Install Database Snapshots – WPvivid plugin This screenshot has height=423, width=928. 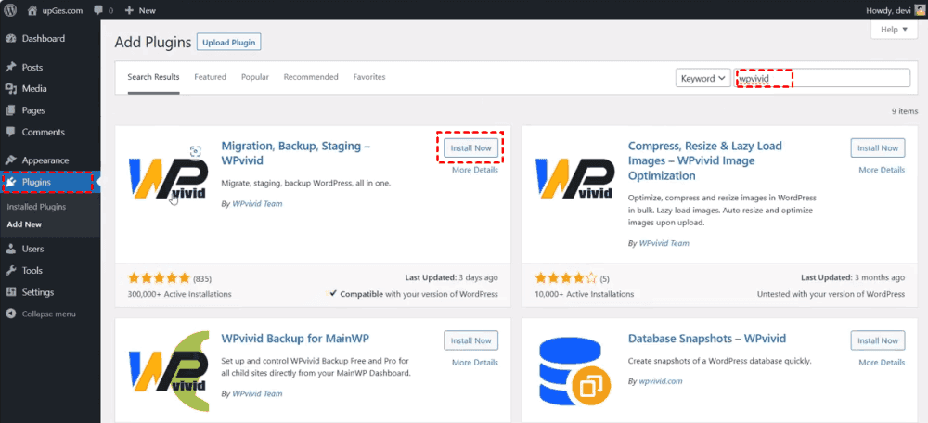pyautogui.click(x=878, y=340)
